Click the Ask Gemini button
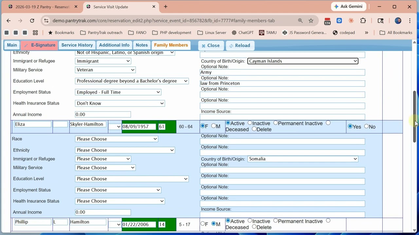This screenshot has height=235, width=419. pyautogui.click(x=348, y=7)
